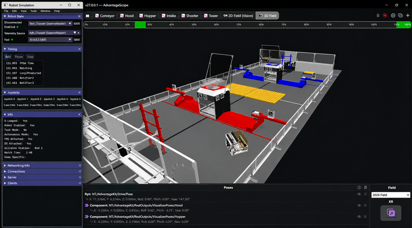The image size is (412, 228).
Task: Switch to the Hood tab
Action: pos(127,16)
